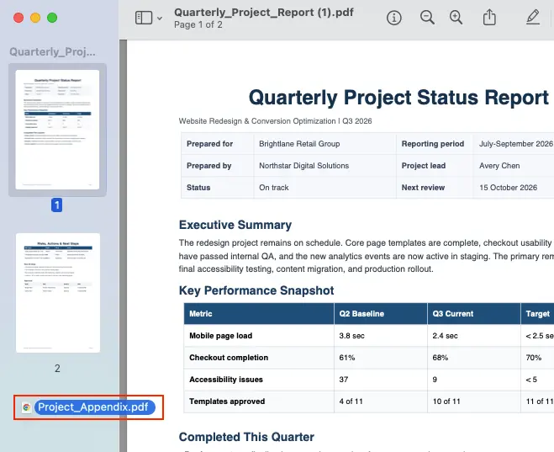Viewport: 554px width, 452px height.
Task: Click the 'Accessibility issues' row label
Action: pos(226,380)
